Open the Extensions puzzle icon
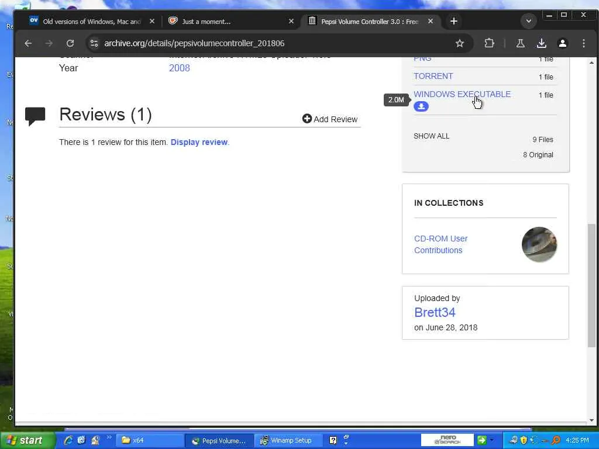Image resolution: width=599 pixels, height=449 pixels. [x=490, y=43]
